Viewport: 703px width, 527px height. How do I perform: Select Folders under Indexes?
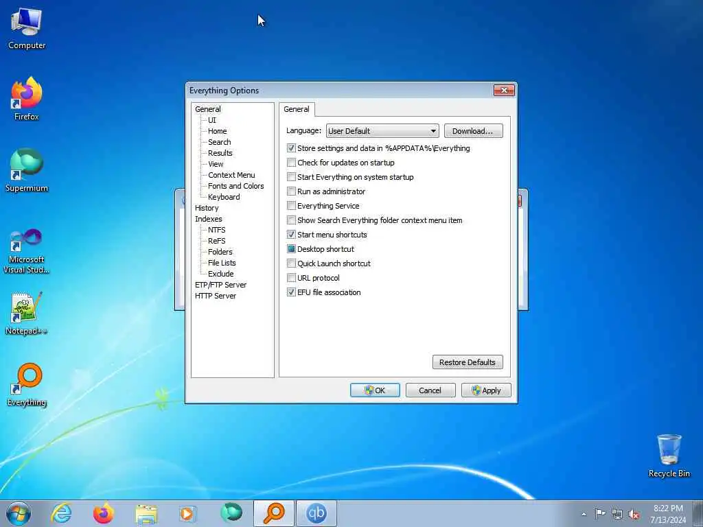[220, 252]
